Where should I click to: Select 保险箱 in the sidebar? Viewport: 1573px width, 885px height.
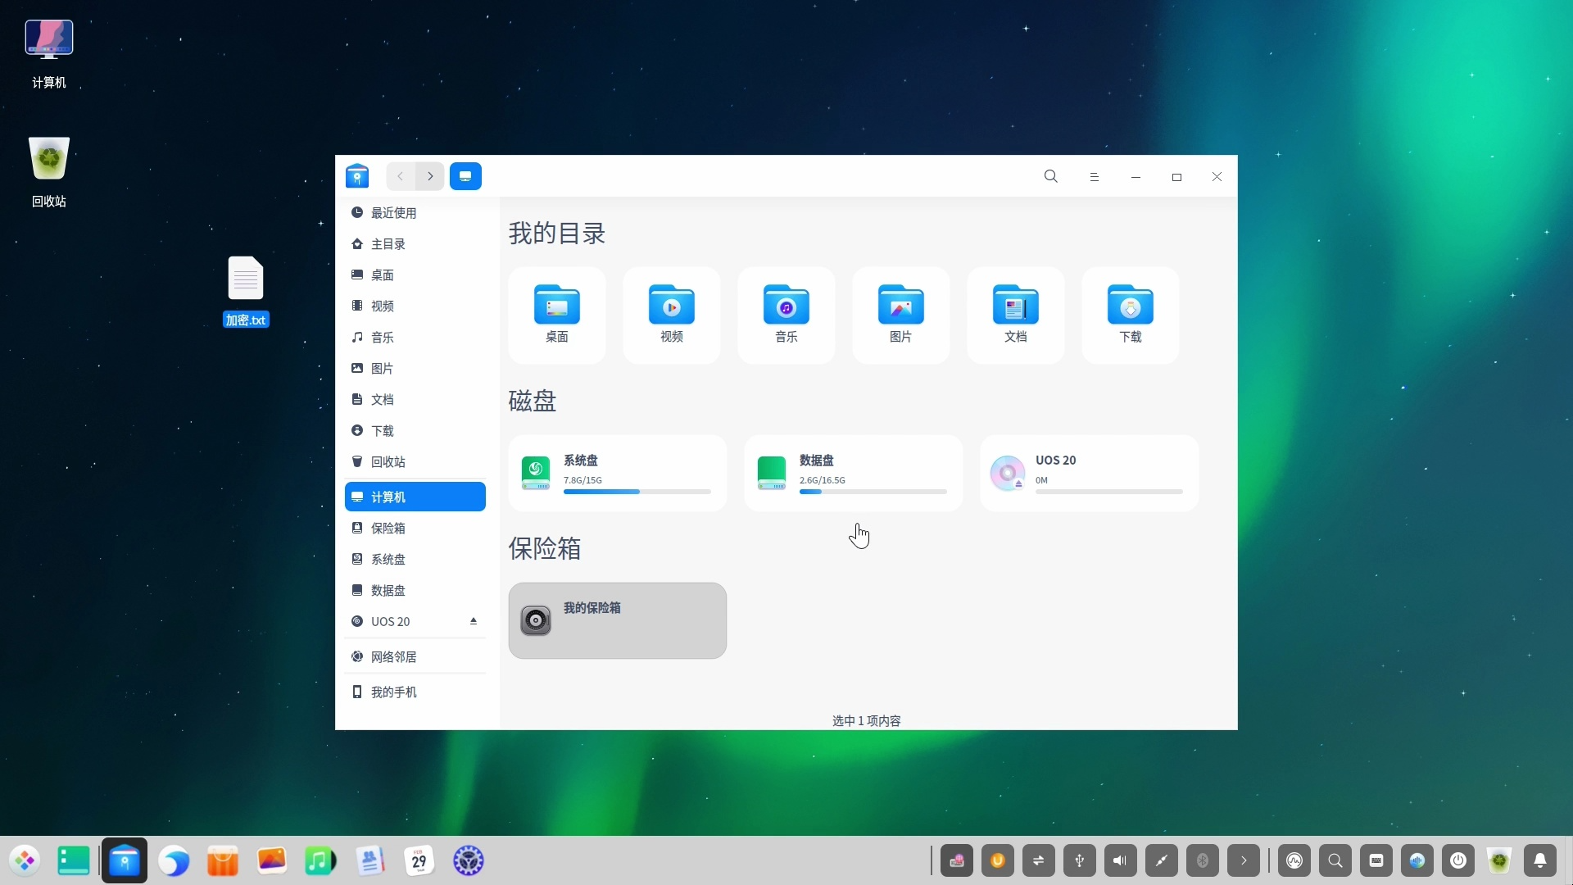[x=415, y=529]
